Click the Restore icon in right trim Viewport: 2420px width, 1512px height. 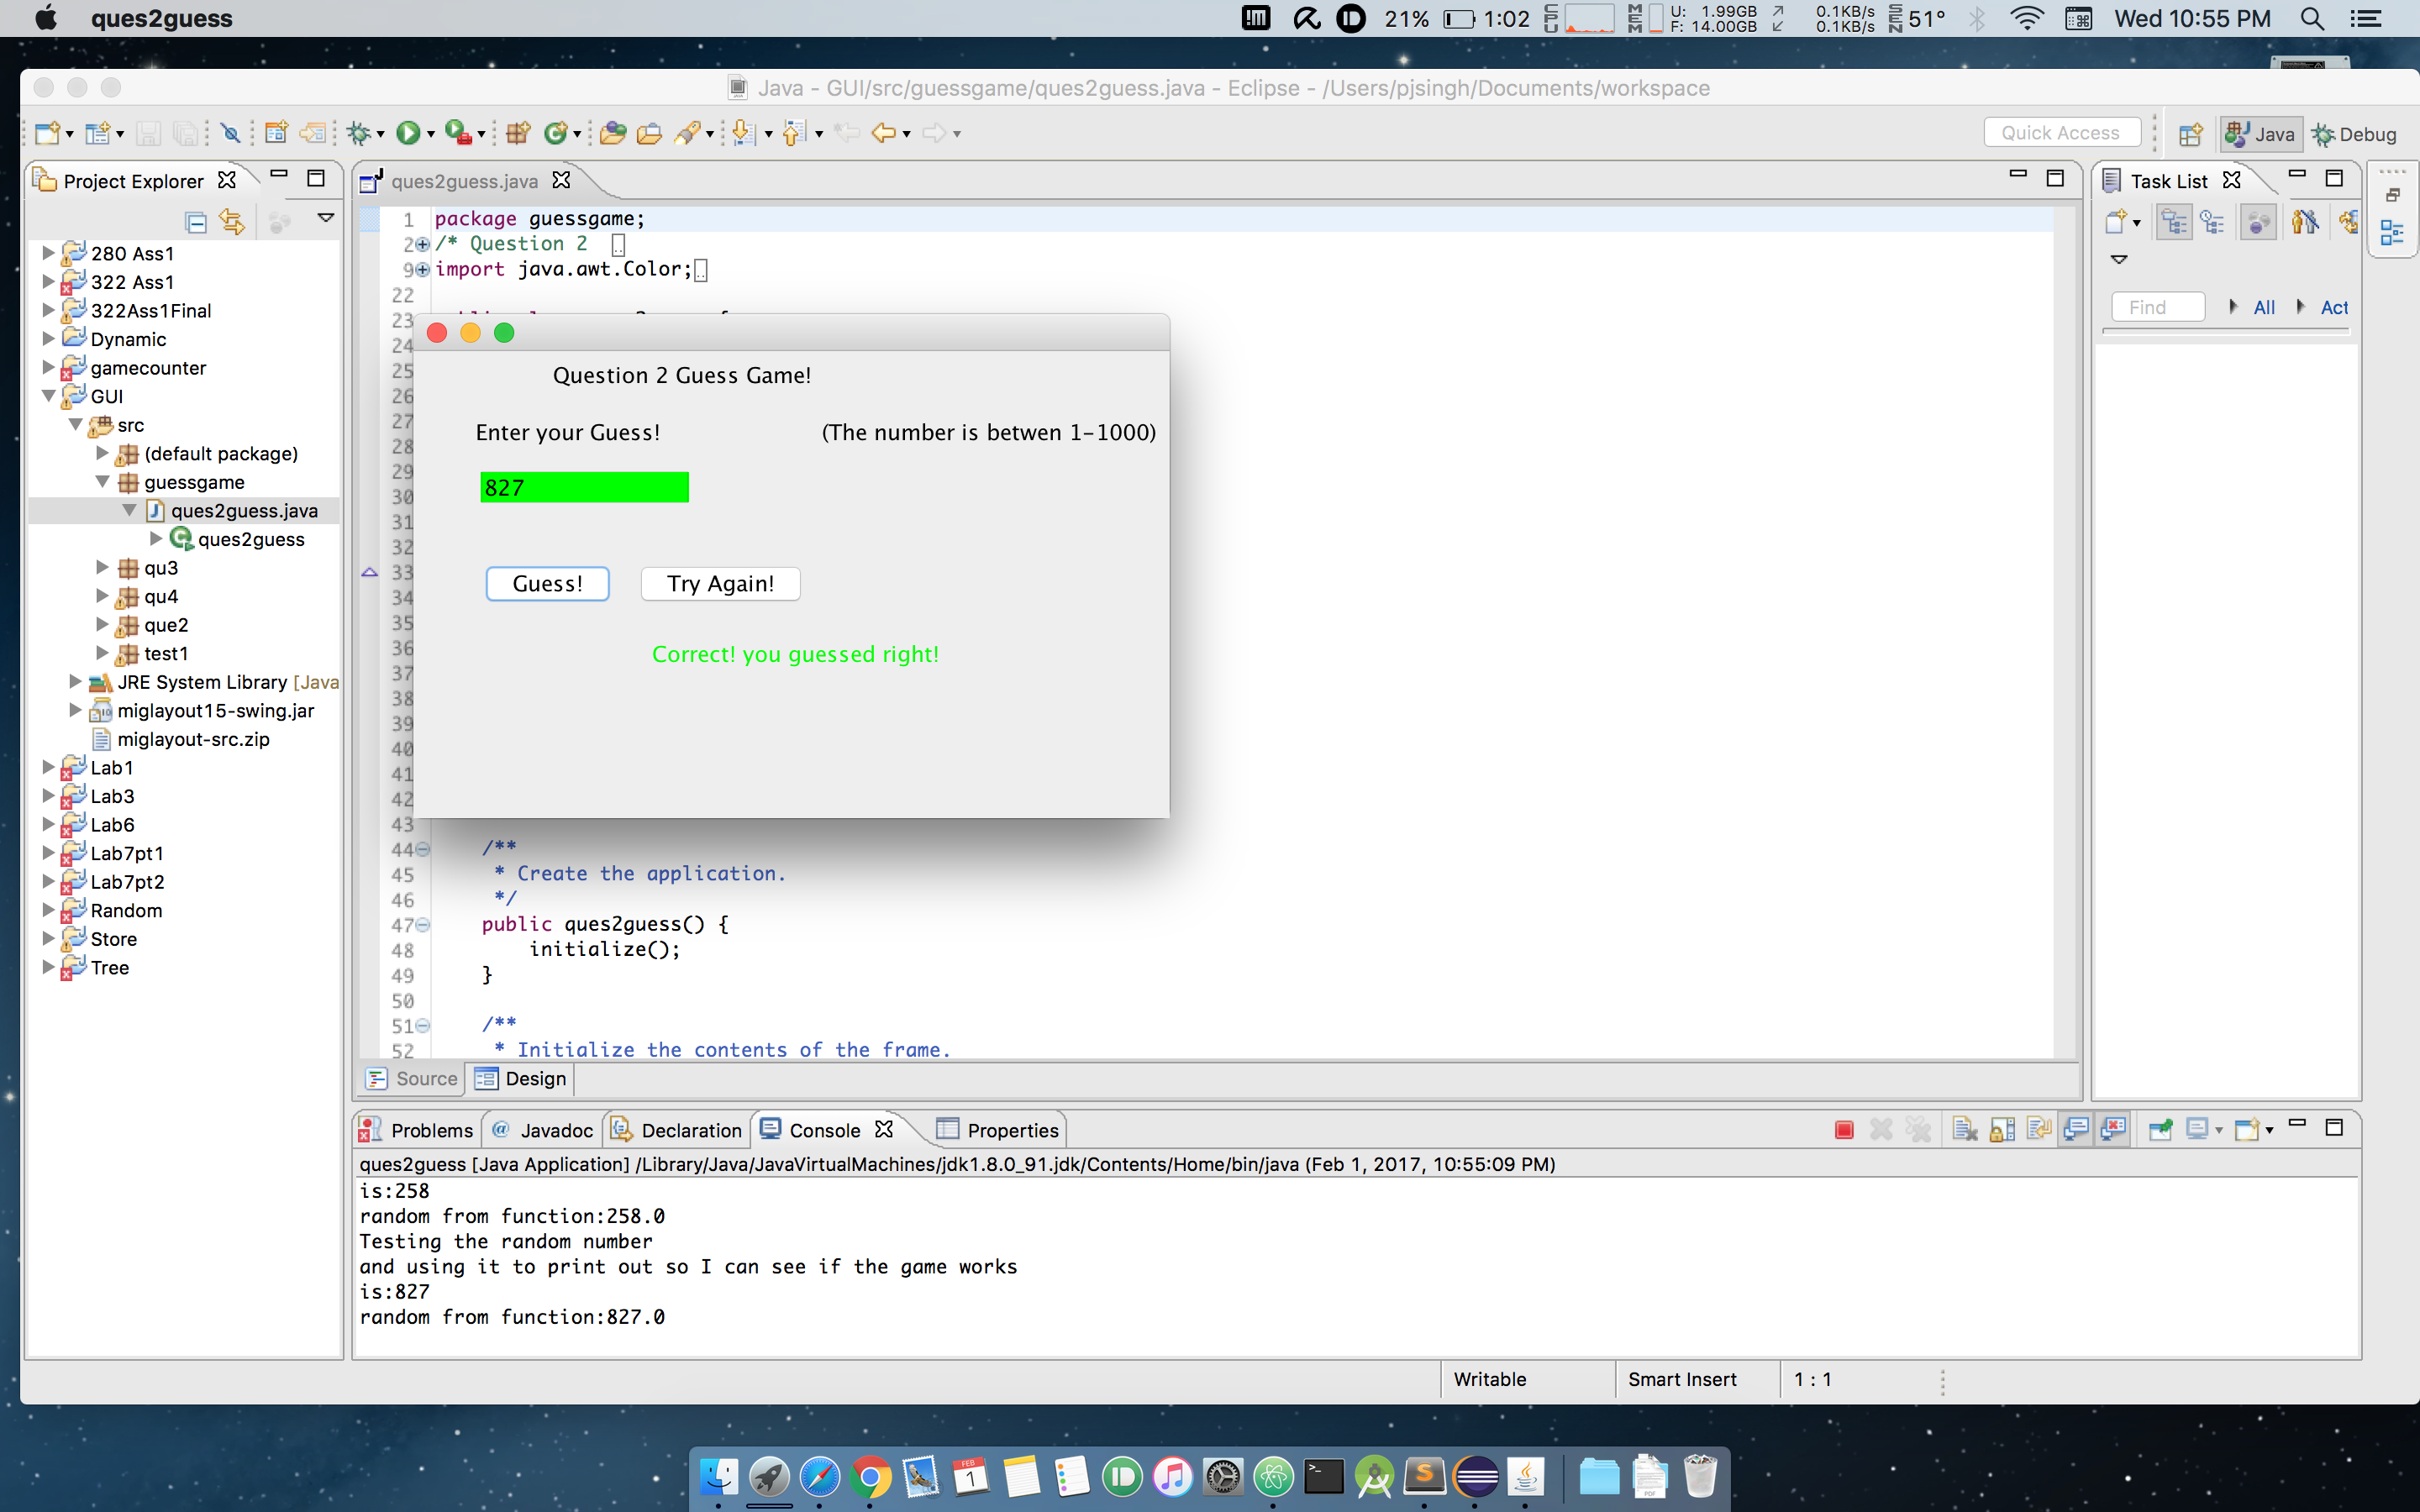pyautogui.click(x=2393, y=195)
